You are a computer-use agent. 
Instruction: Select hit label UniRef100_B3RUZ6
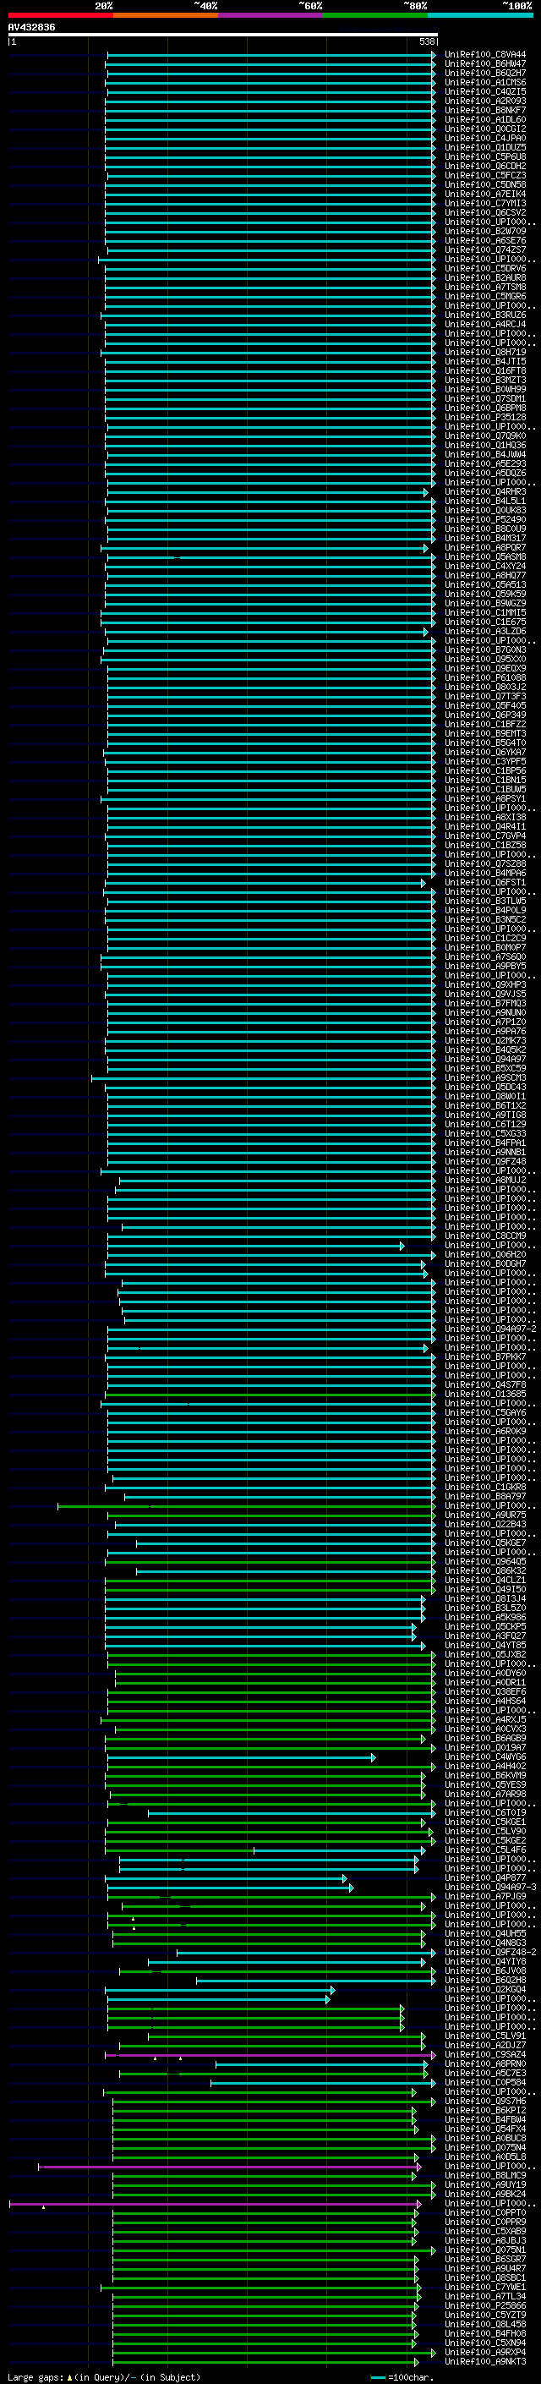(485, 315)
